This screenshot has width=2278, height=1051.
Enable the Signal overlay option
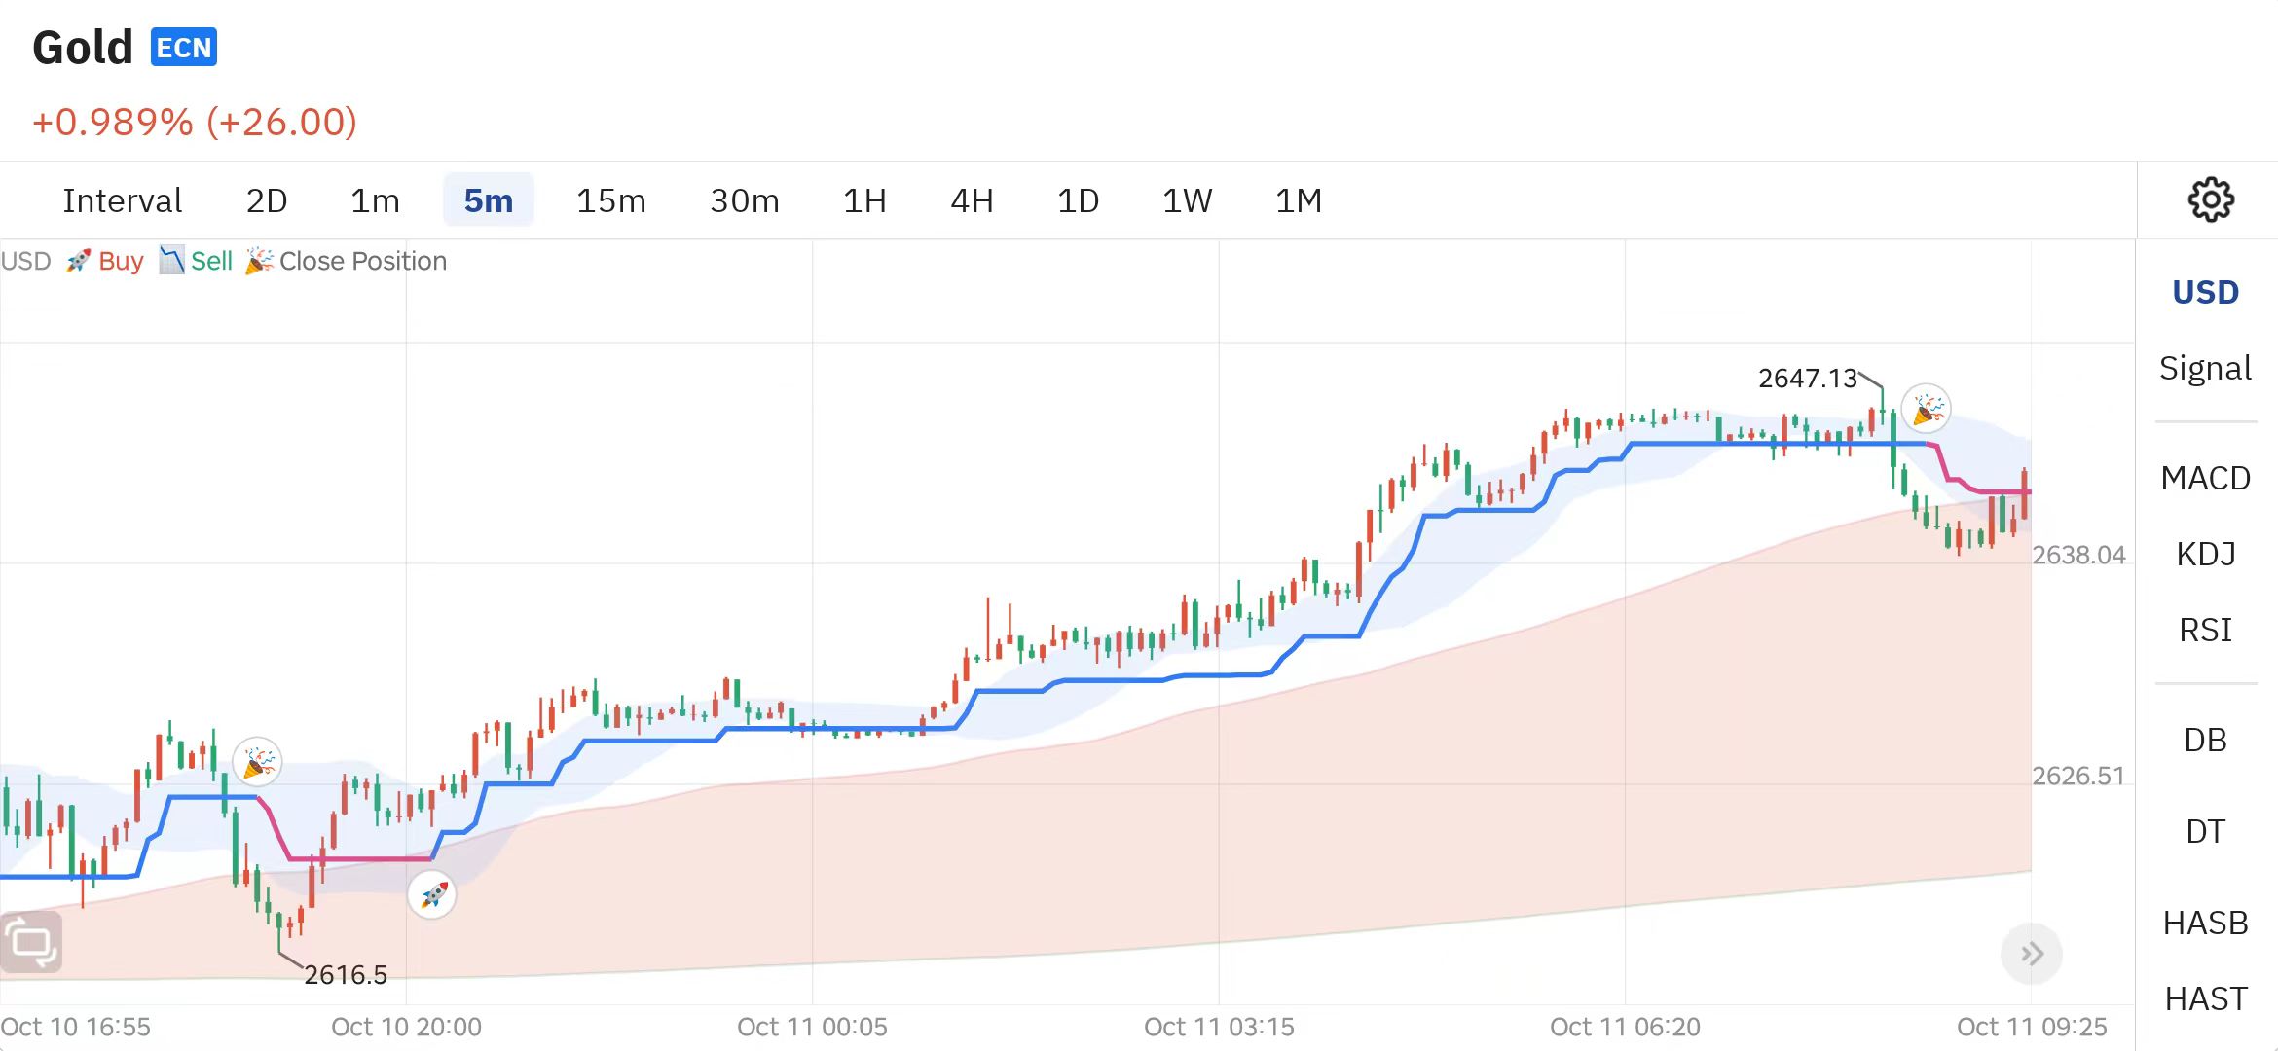2205,368
